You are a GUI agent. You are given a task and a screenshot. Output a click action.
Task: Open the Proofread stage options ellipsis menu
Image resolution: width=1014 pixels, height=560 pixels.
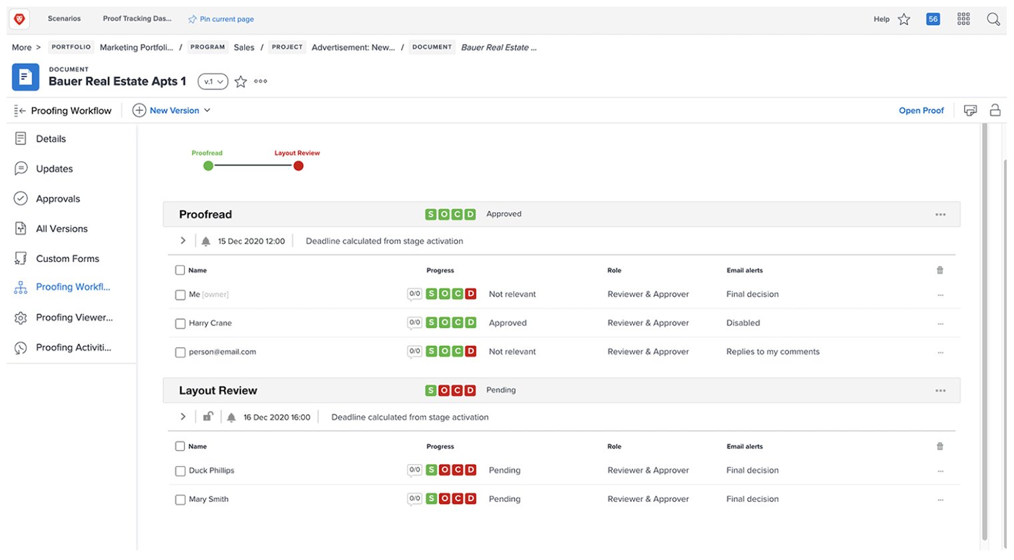click(x=941, y=214)
